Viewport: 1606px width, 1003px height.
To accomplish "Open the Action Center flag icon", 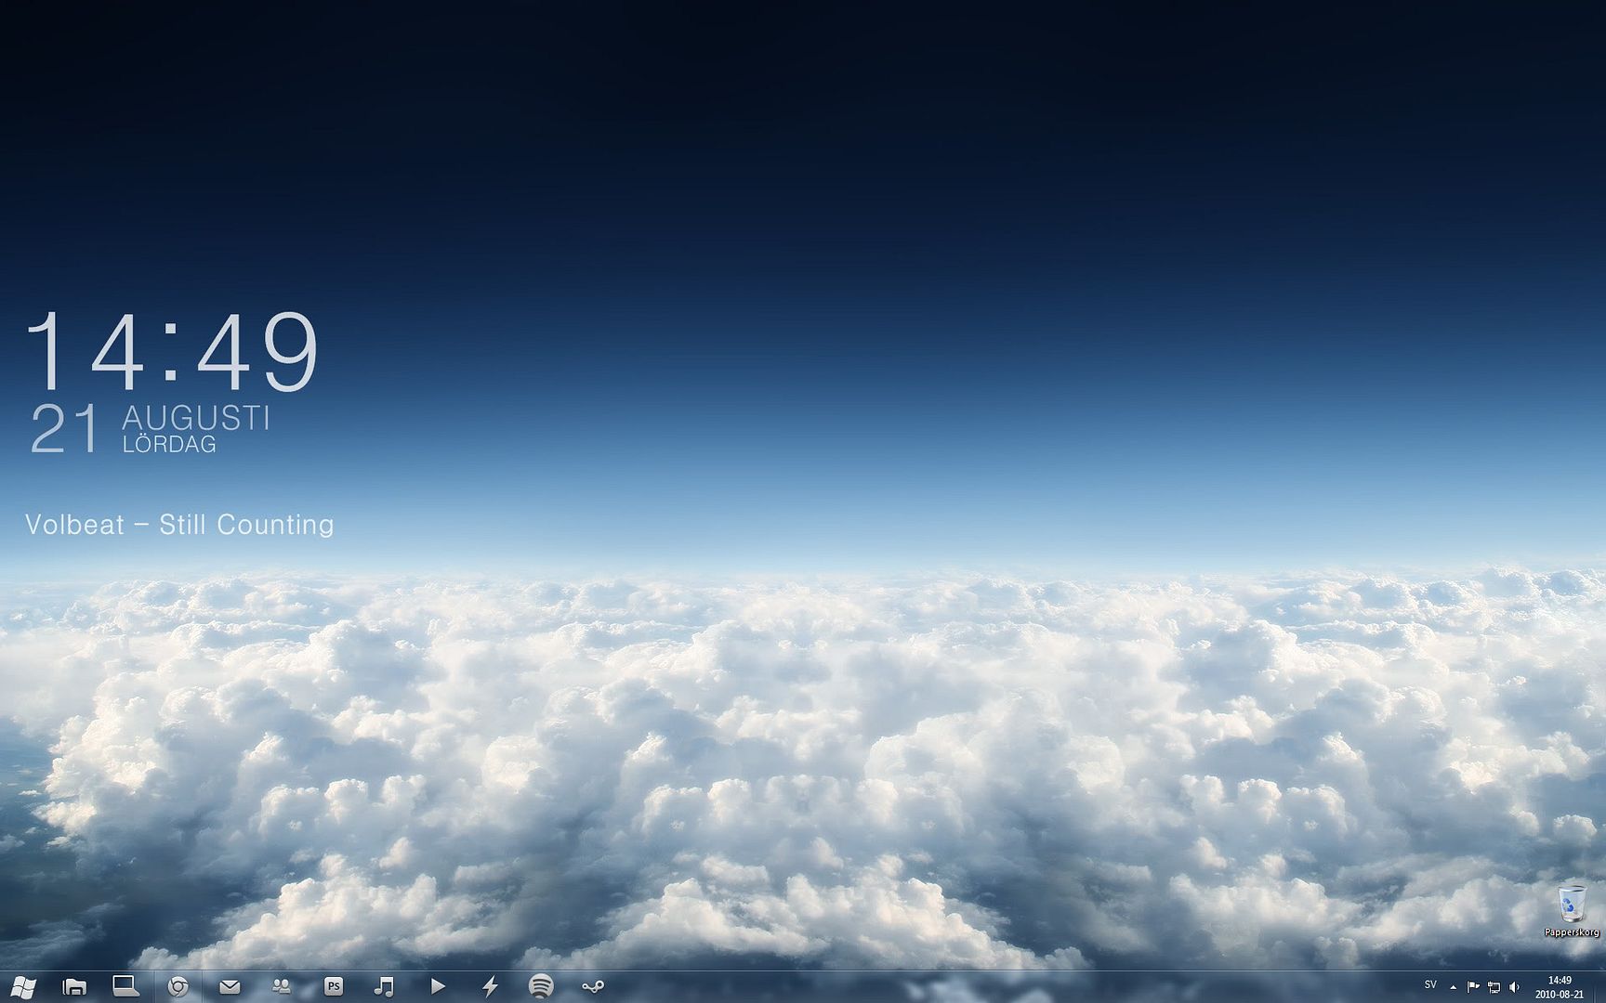I will [1473, 987].
